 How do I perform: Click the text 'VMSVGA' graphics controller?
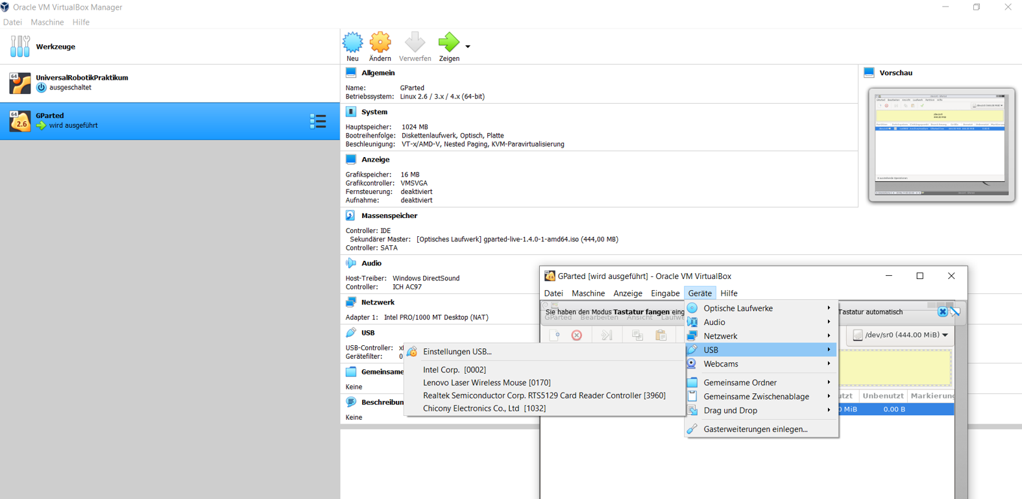tap(414, 184)
